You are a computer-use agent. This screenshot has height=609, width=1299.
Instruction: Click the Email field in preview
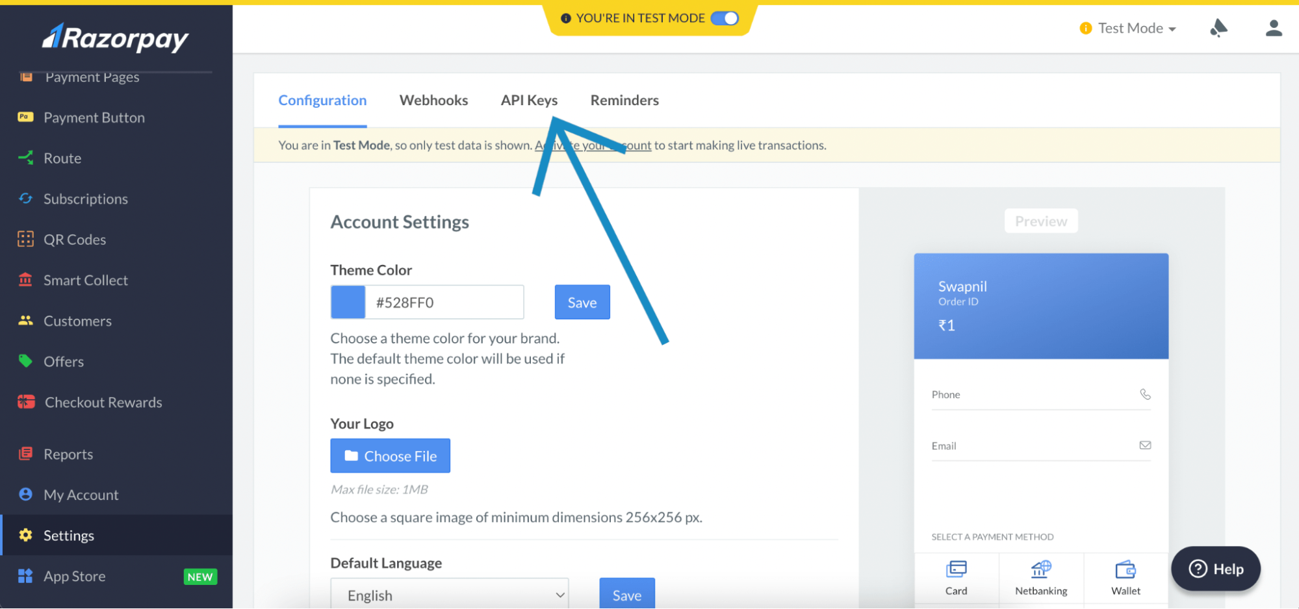pos(1041,445)
